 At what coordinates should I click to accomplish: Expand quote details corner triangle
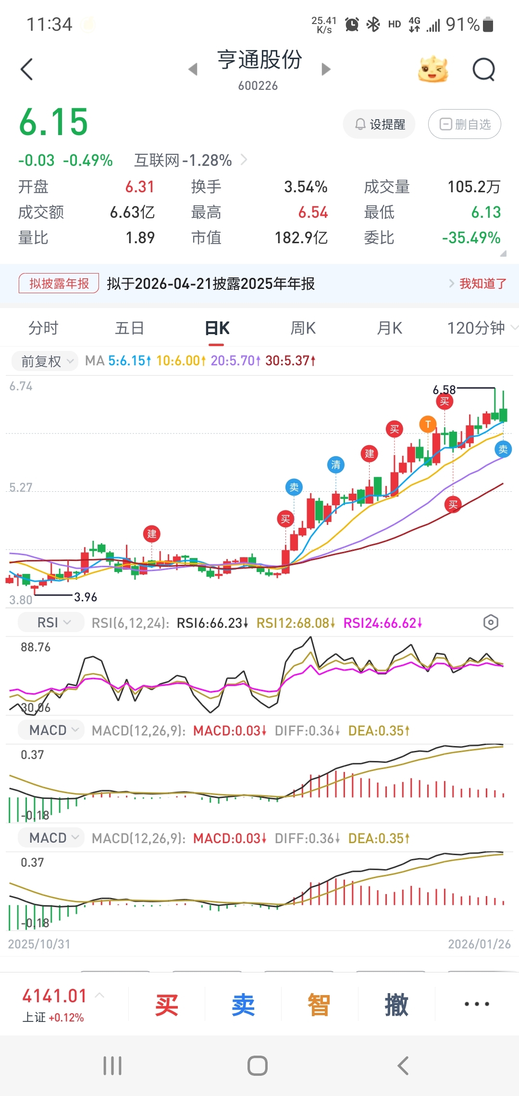[503, 253]
